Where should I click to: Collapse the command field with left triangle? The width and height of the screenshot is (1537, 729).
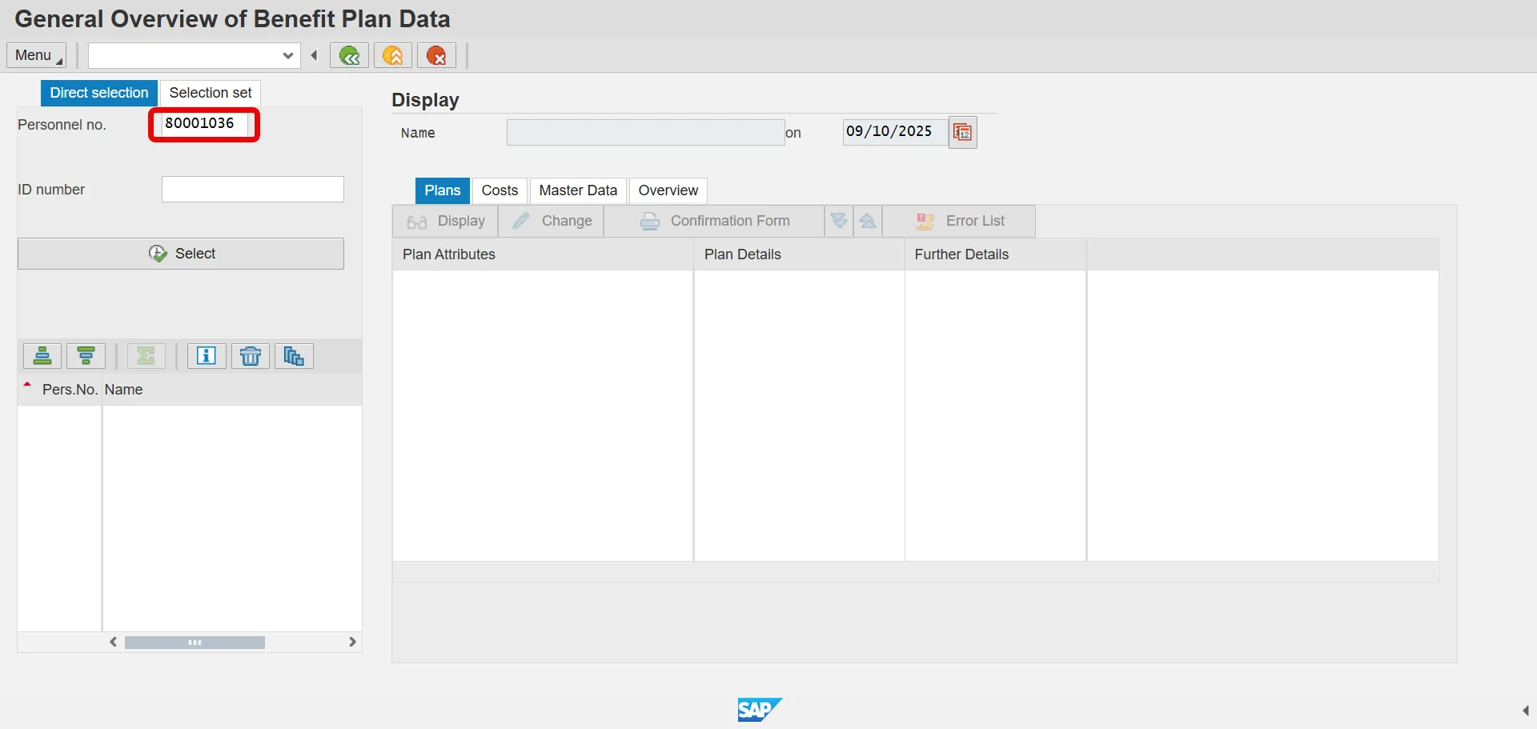(315, 55)
